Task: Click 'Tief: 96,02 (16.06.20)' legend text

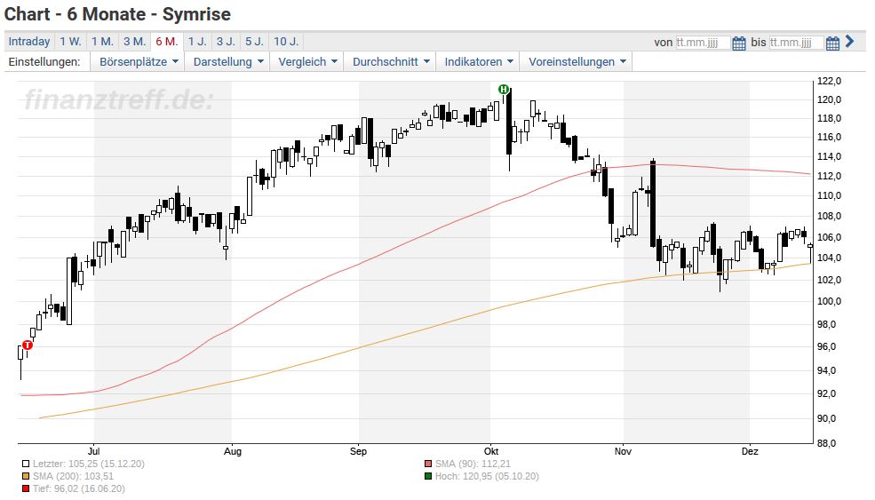Action: [79, 489]
